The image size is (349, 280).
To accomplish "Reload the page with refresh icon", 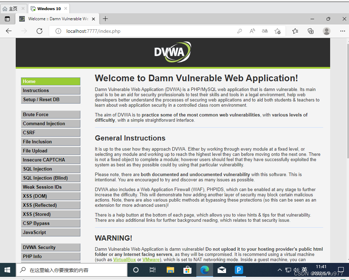I will pyautogui.click(x=39, y=31).
